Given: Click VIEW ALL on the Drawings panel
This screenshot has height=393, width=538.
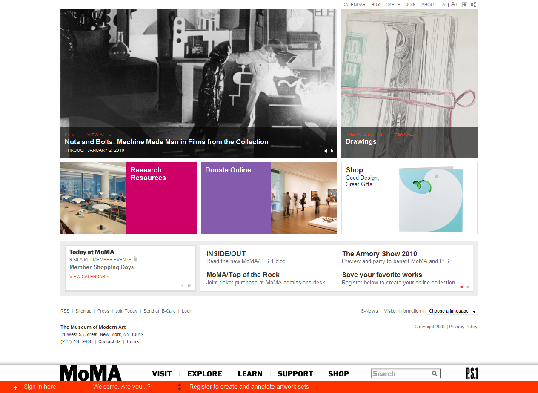Looking at the screenshot, I should click(406, 135).
